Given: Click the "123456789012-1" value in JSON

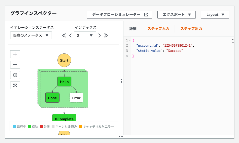Looking at the screenshot, I should (x=177, y=46).
